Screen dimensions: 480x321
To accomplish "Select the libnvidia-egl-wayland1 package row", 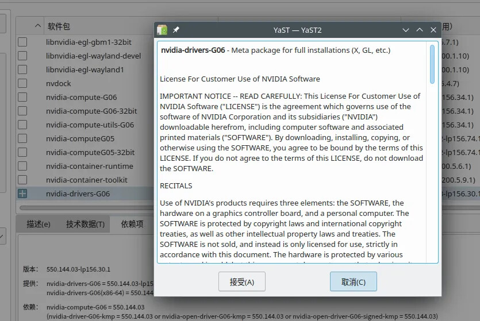I will (x=85, y=69).
